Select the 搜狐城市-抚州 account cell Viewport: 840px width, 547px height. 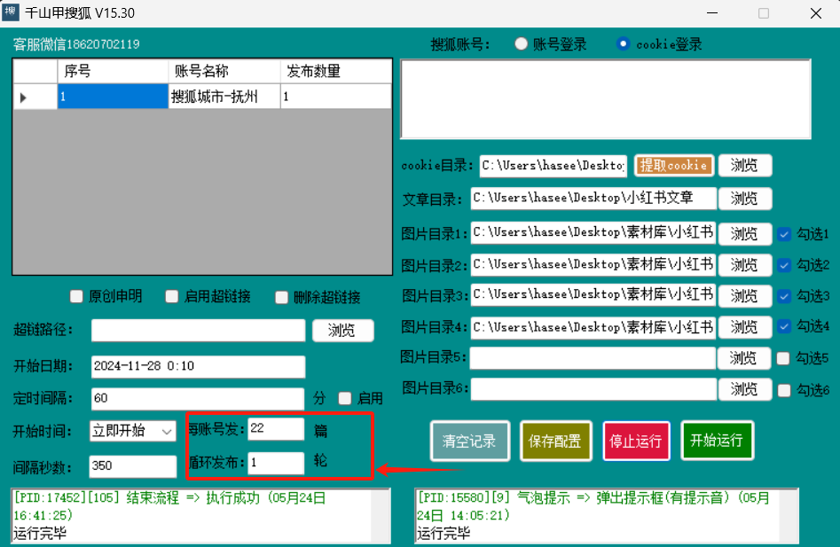pyautogui.click(x=224, y=97)
